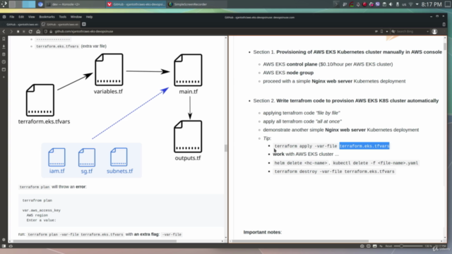Click the Viber tray icon
Viewport: 452px width, 254px height.
point(378,4)
